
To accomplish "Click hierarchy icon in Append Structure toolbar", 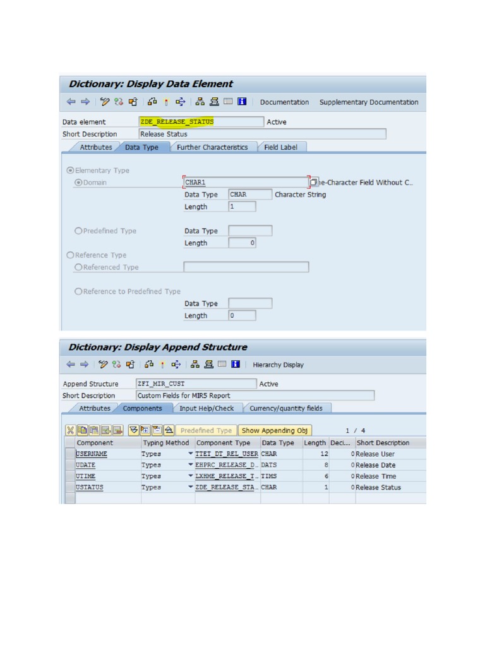I will point(195,365).
